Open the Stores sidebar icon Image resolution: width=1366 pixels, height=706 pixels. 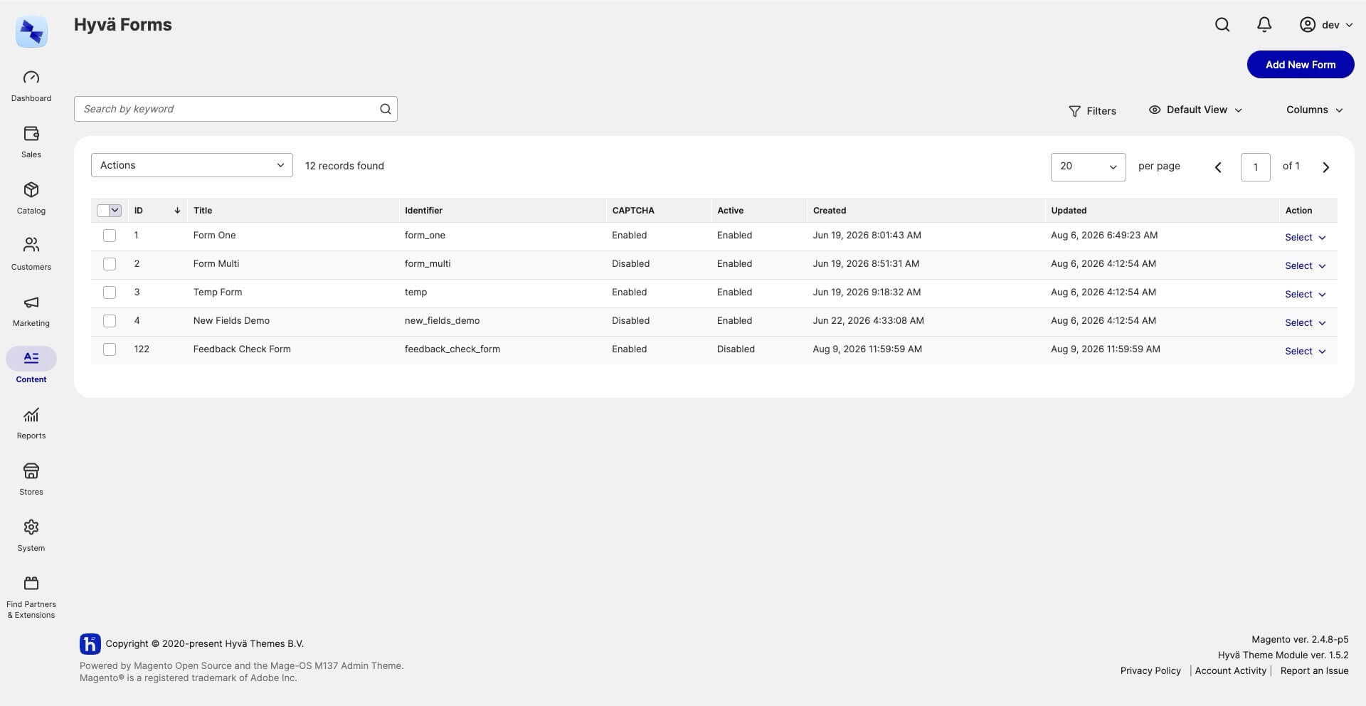coord(31,471)
